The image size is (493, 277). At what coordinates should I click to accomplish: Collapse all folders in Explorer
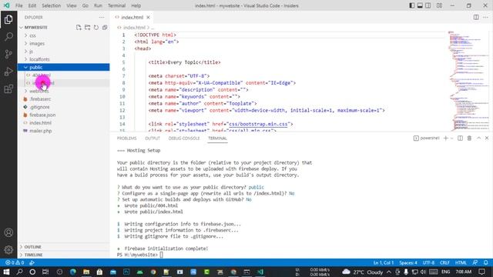[x=105, y=28]
